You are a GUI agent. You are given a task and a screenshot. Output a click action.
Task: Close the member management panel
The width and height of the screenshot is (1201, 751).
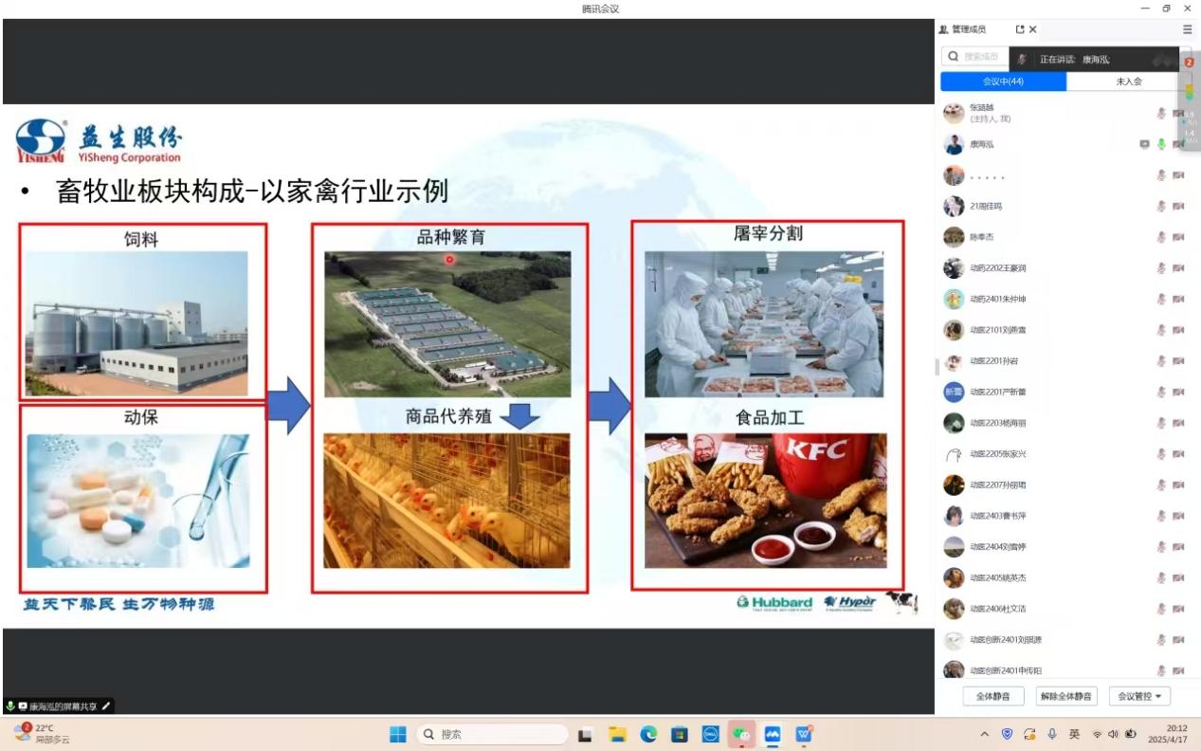[1033, 29]
